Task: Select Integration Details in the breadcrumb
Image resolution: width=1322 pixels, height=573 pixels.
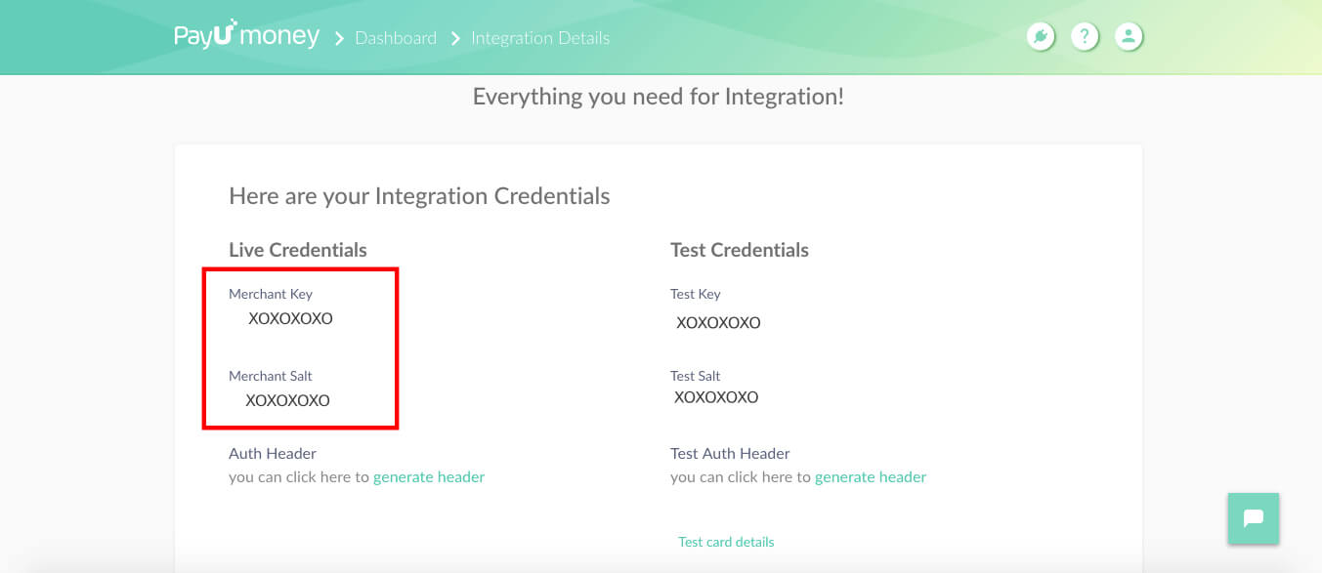Action: [x=540, y=38]
